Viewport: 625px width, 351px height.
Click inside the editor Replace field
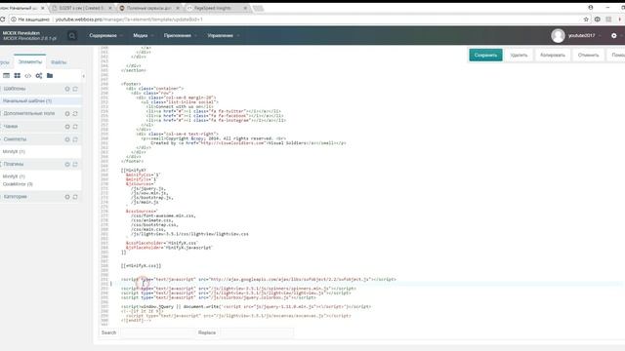(256, 332)
